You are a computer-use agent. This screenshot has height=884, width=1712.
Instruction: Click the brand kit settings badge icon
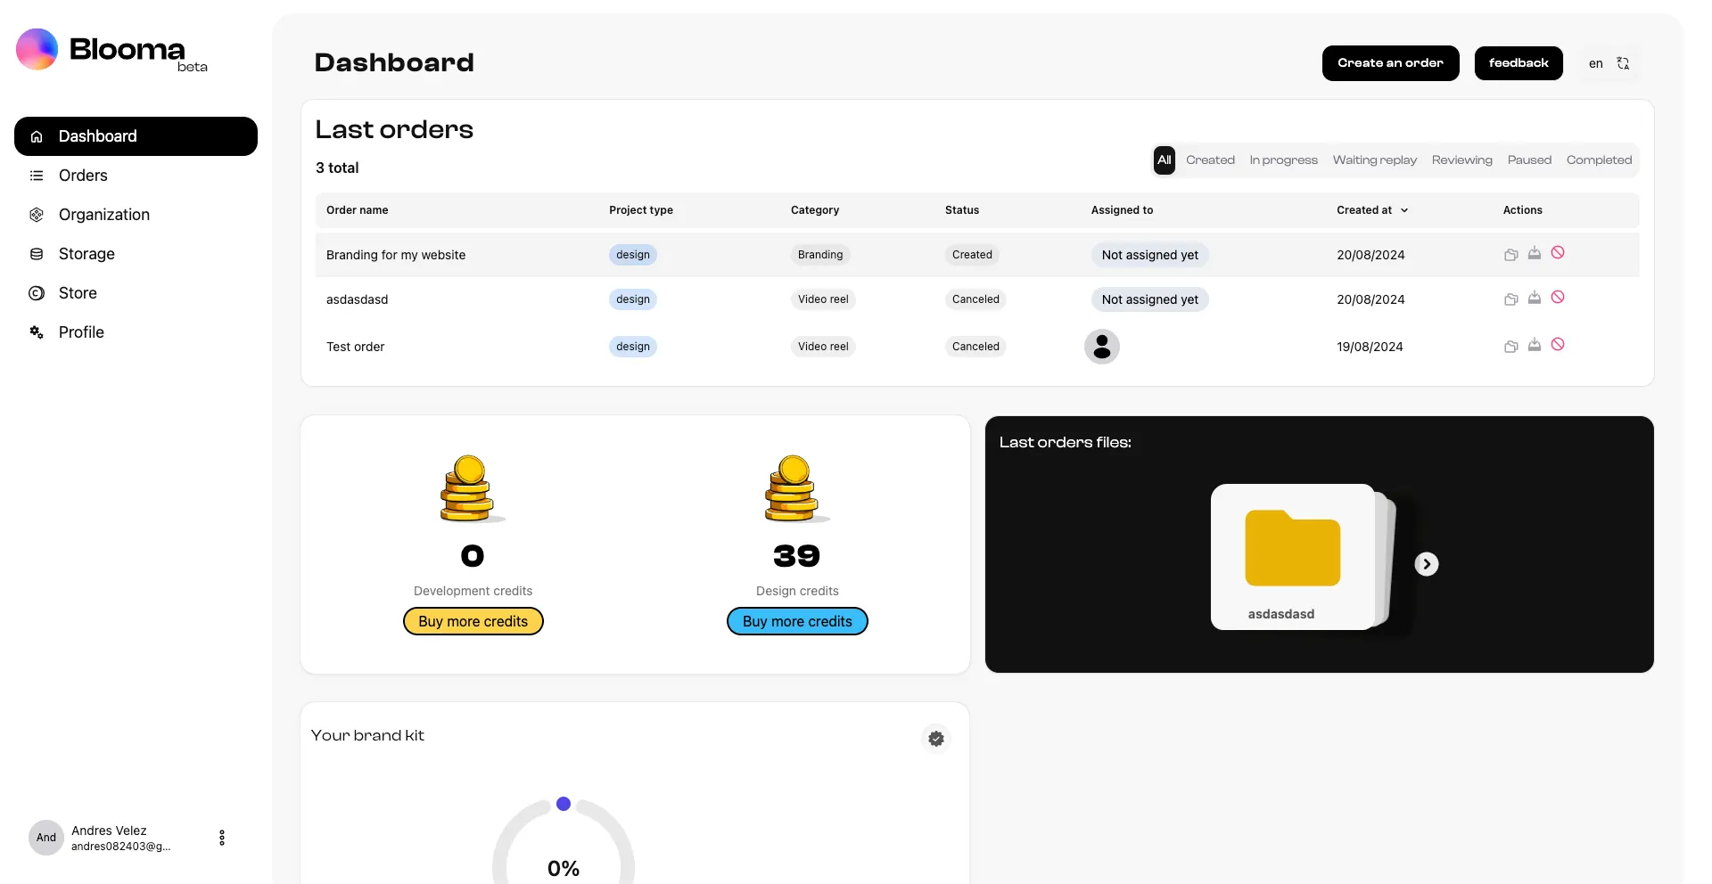[936, 739]
